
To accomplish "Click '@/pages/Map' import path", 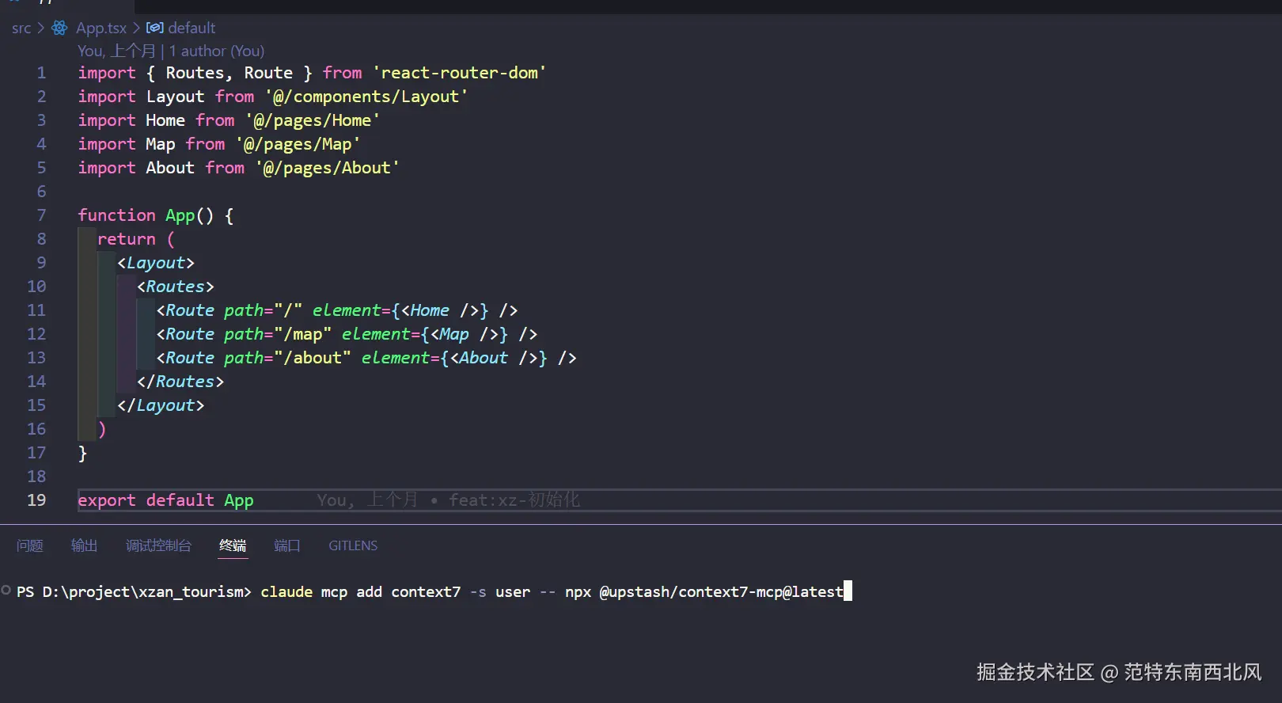I will click(x=298, y=144).
